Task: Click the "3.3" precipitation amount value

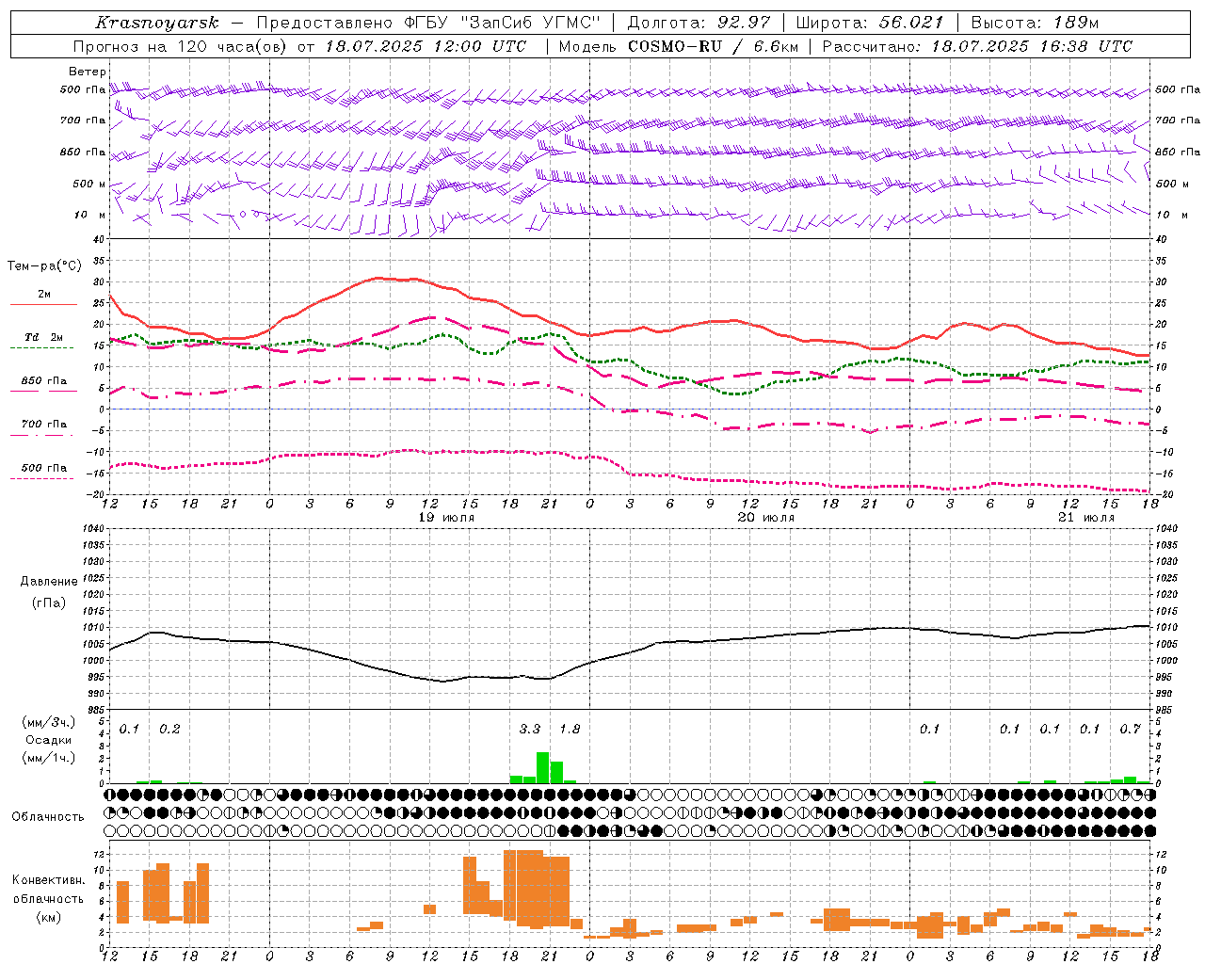Action: [530, 730]
